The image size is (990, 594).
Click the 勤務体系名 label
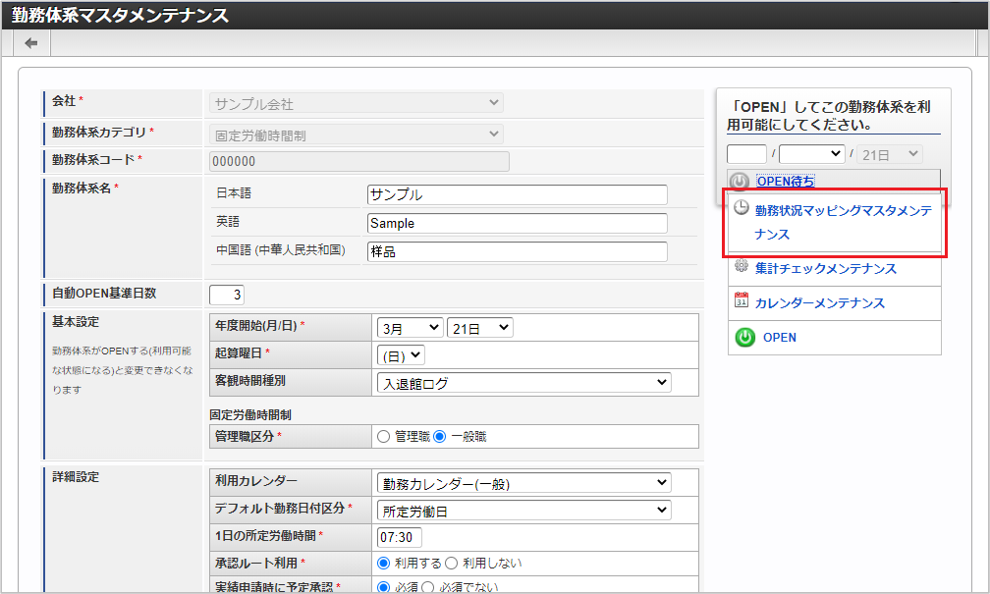coord(82,189)
